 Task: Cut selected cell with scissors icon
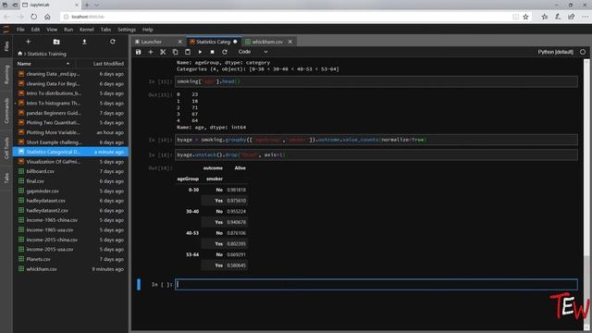tap(163, 52)
